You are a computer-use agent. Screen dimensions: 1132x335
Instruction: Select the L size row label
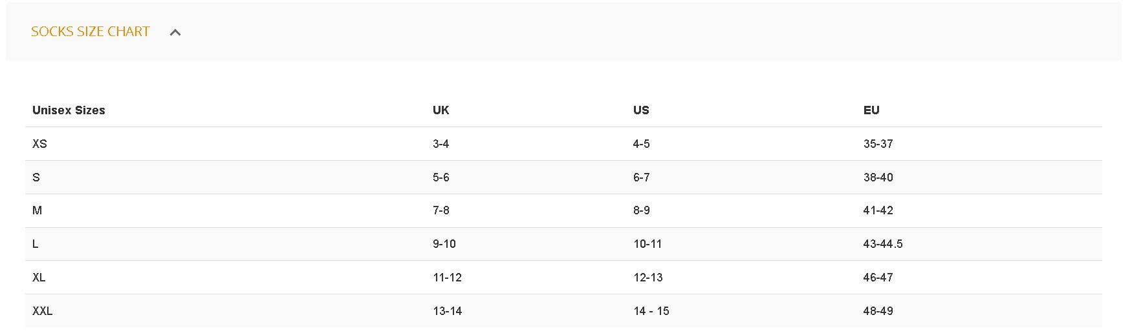coord(36,244)
